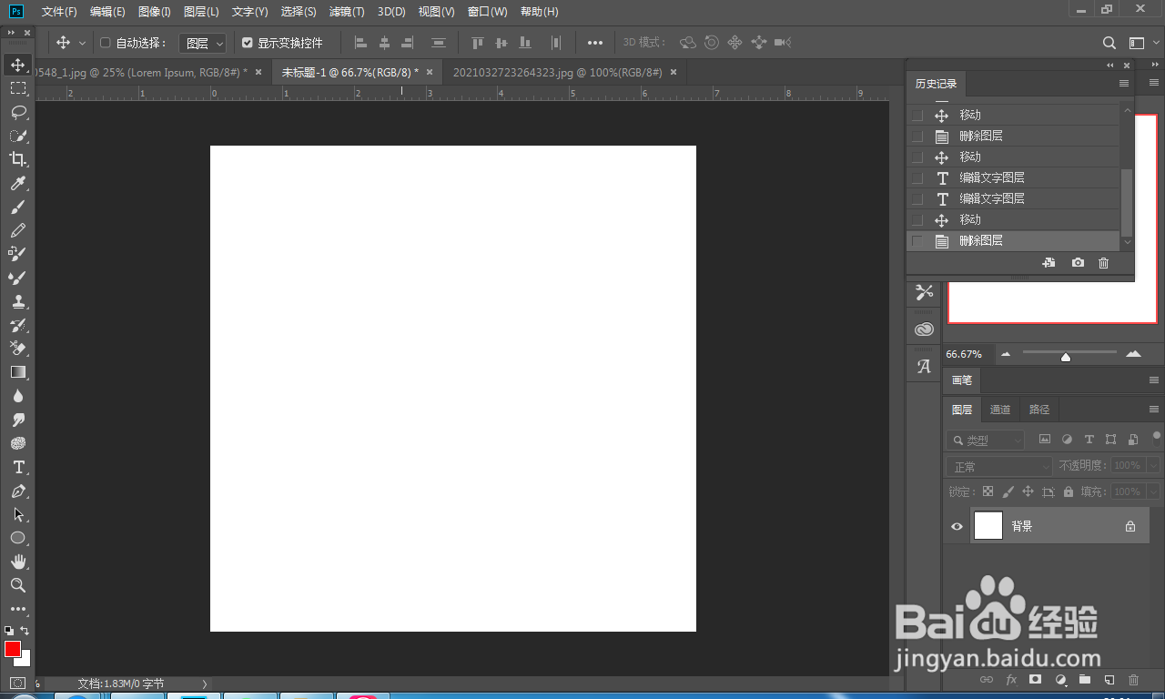Select the Horizontal Type tool
This screenshot has height=699, width=1165.
[x=17, y=467]
